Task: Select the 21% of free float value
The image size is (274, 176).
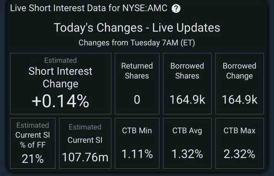Action: pos(33,159)
